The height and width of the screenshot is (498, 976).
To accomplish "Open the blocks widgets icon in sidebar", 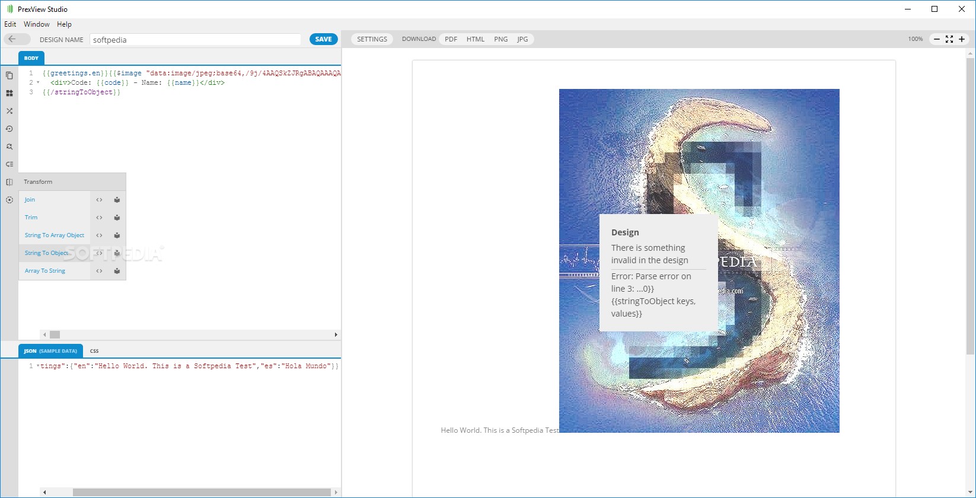I will pyautogui.click(x=9, y=93).
